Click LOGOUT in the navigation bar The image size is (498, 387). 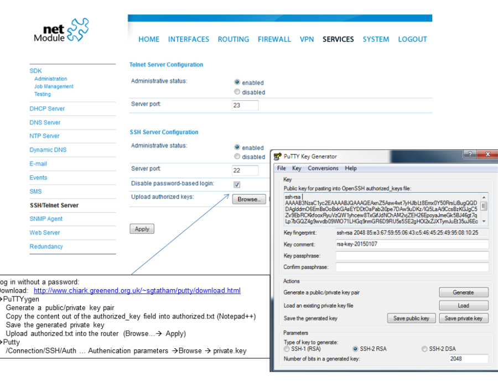[413, 39]
